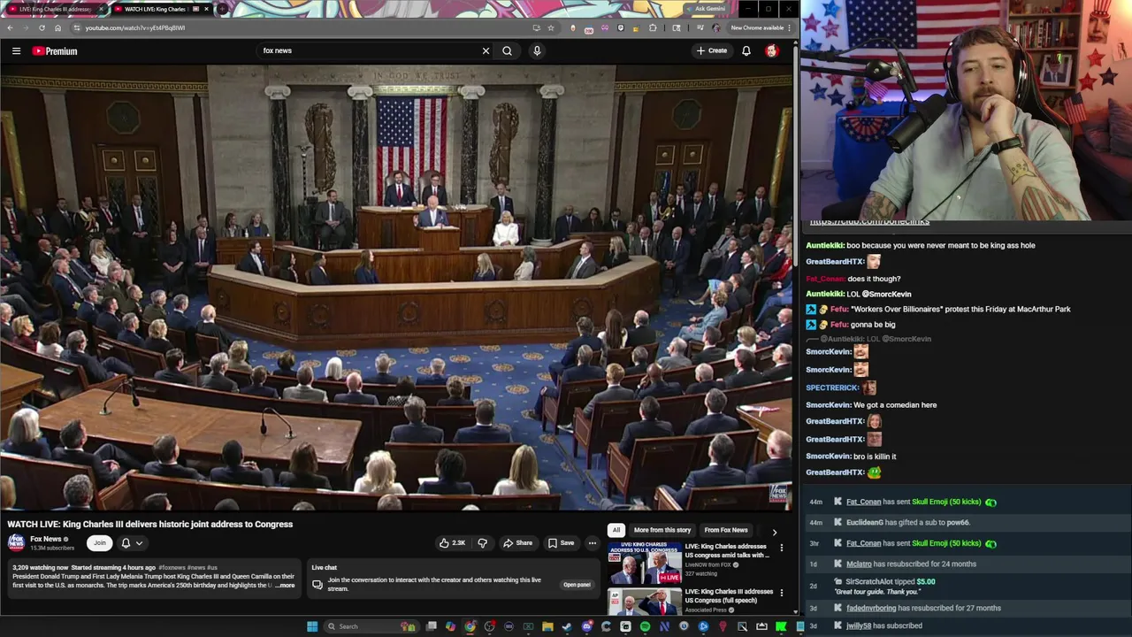Reload the YouTube page
This screenshot has height=637, width=1132.
[42, 27]
